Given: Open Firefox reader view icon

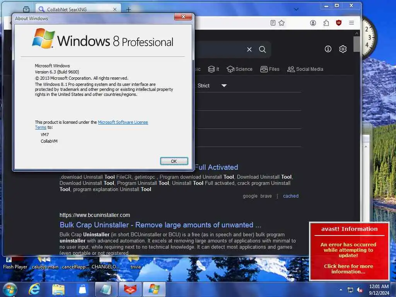Looking at the screenshot, I should pyautogui.click(x=273, y=23).
